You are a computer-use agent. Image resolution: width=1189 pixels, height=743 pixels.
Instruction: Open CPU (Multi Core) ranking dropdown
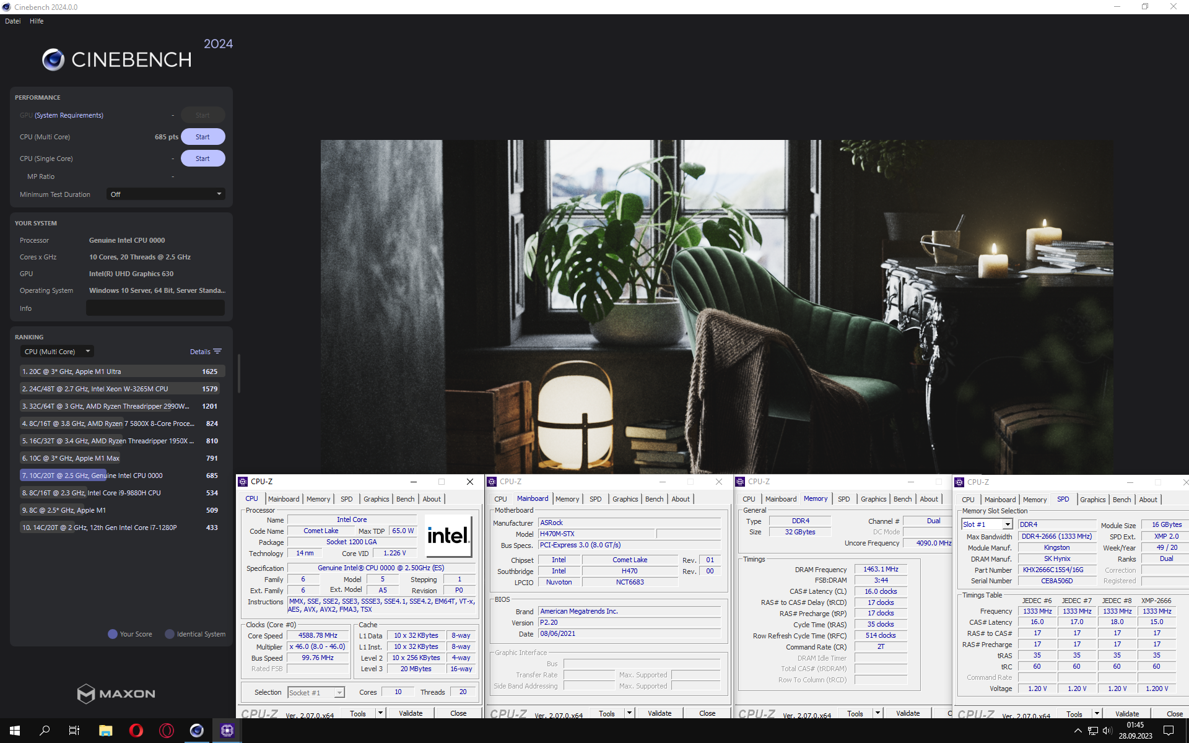(x=57, y=351)
